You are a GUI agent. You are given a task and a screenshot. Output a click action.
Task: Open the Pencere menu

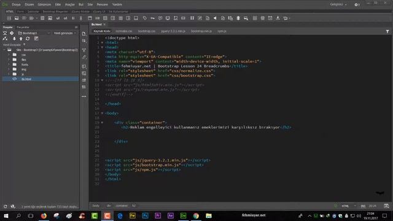(103, 4)
